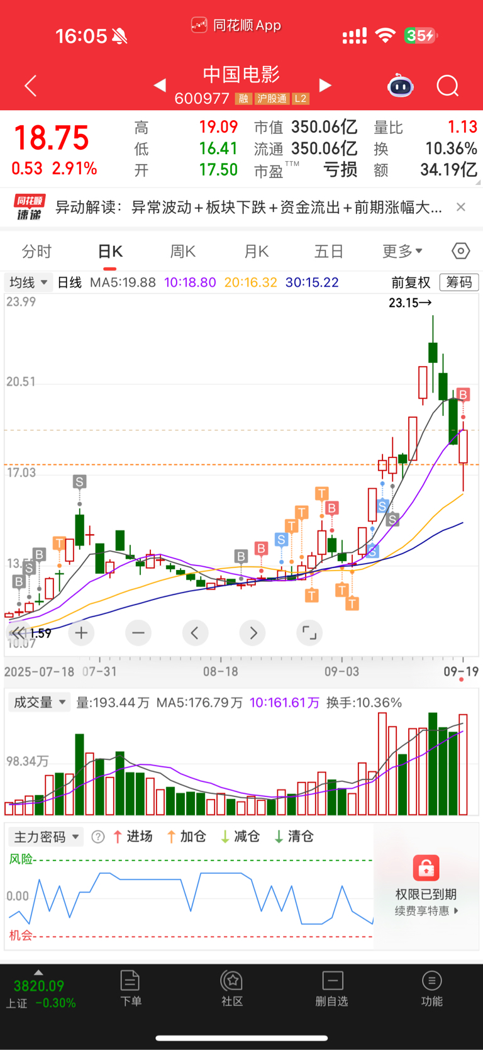Tap the 减仓 reduce position legend

click(x=240, y=837)
